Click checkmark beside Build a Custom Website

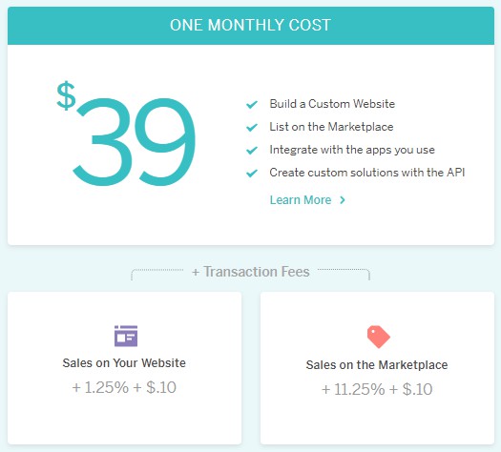pyautogui.click(x=252, y=104)
